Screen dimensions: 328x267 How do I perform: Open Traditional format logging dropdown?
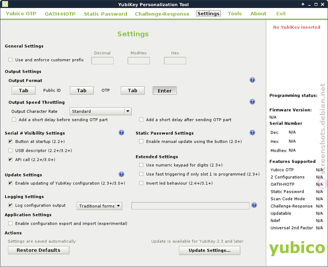pyautogui.click(x=99, y=206)
